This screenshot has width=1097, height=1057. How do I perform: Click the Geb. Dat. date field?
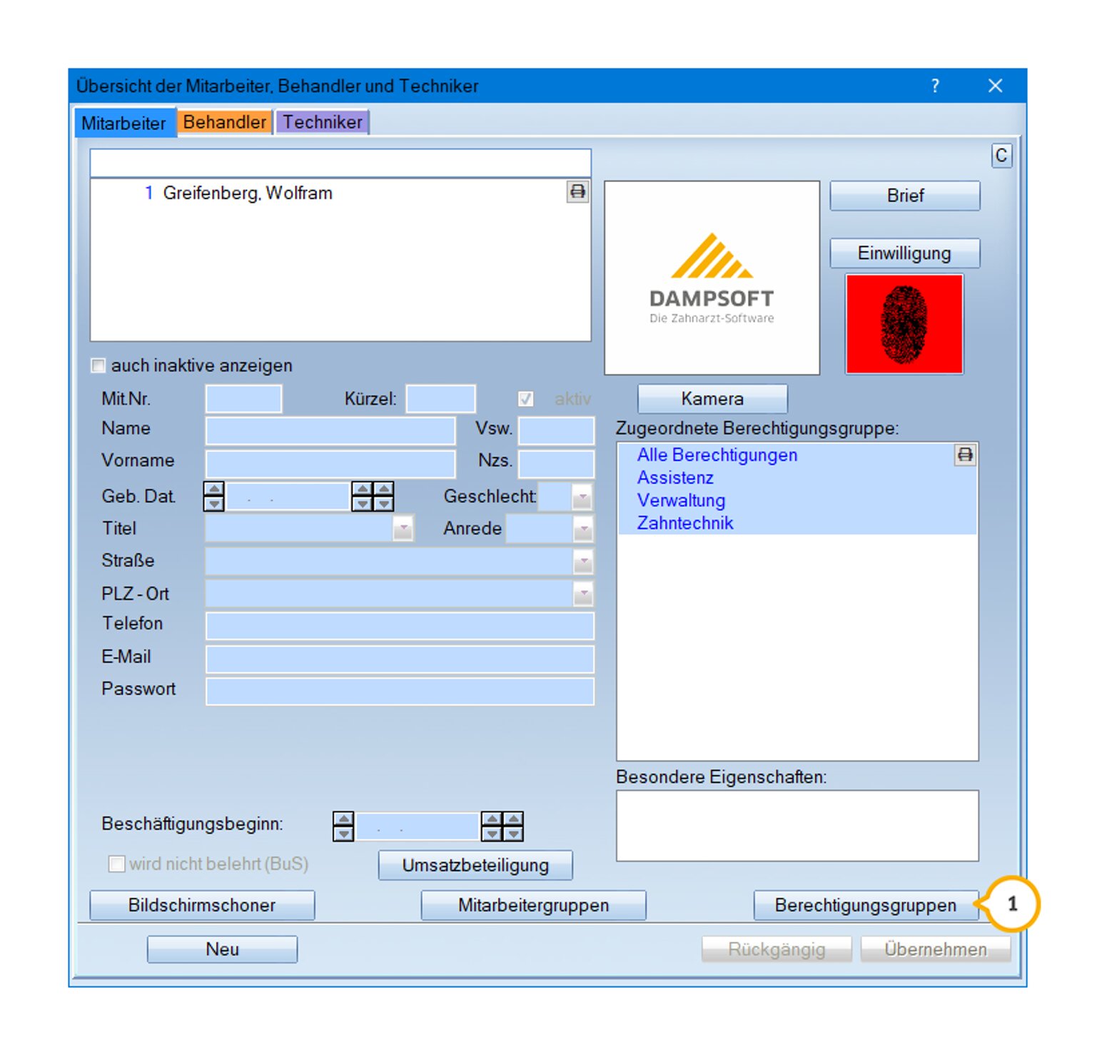(x=288, y=496)
